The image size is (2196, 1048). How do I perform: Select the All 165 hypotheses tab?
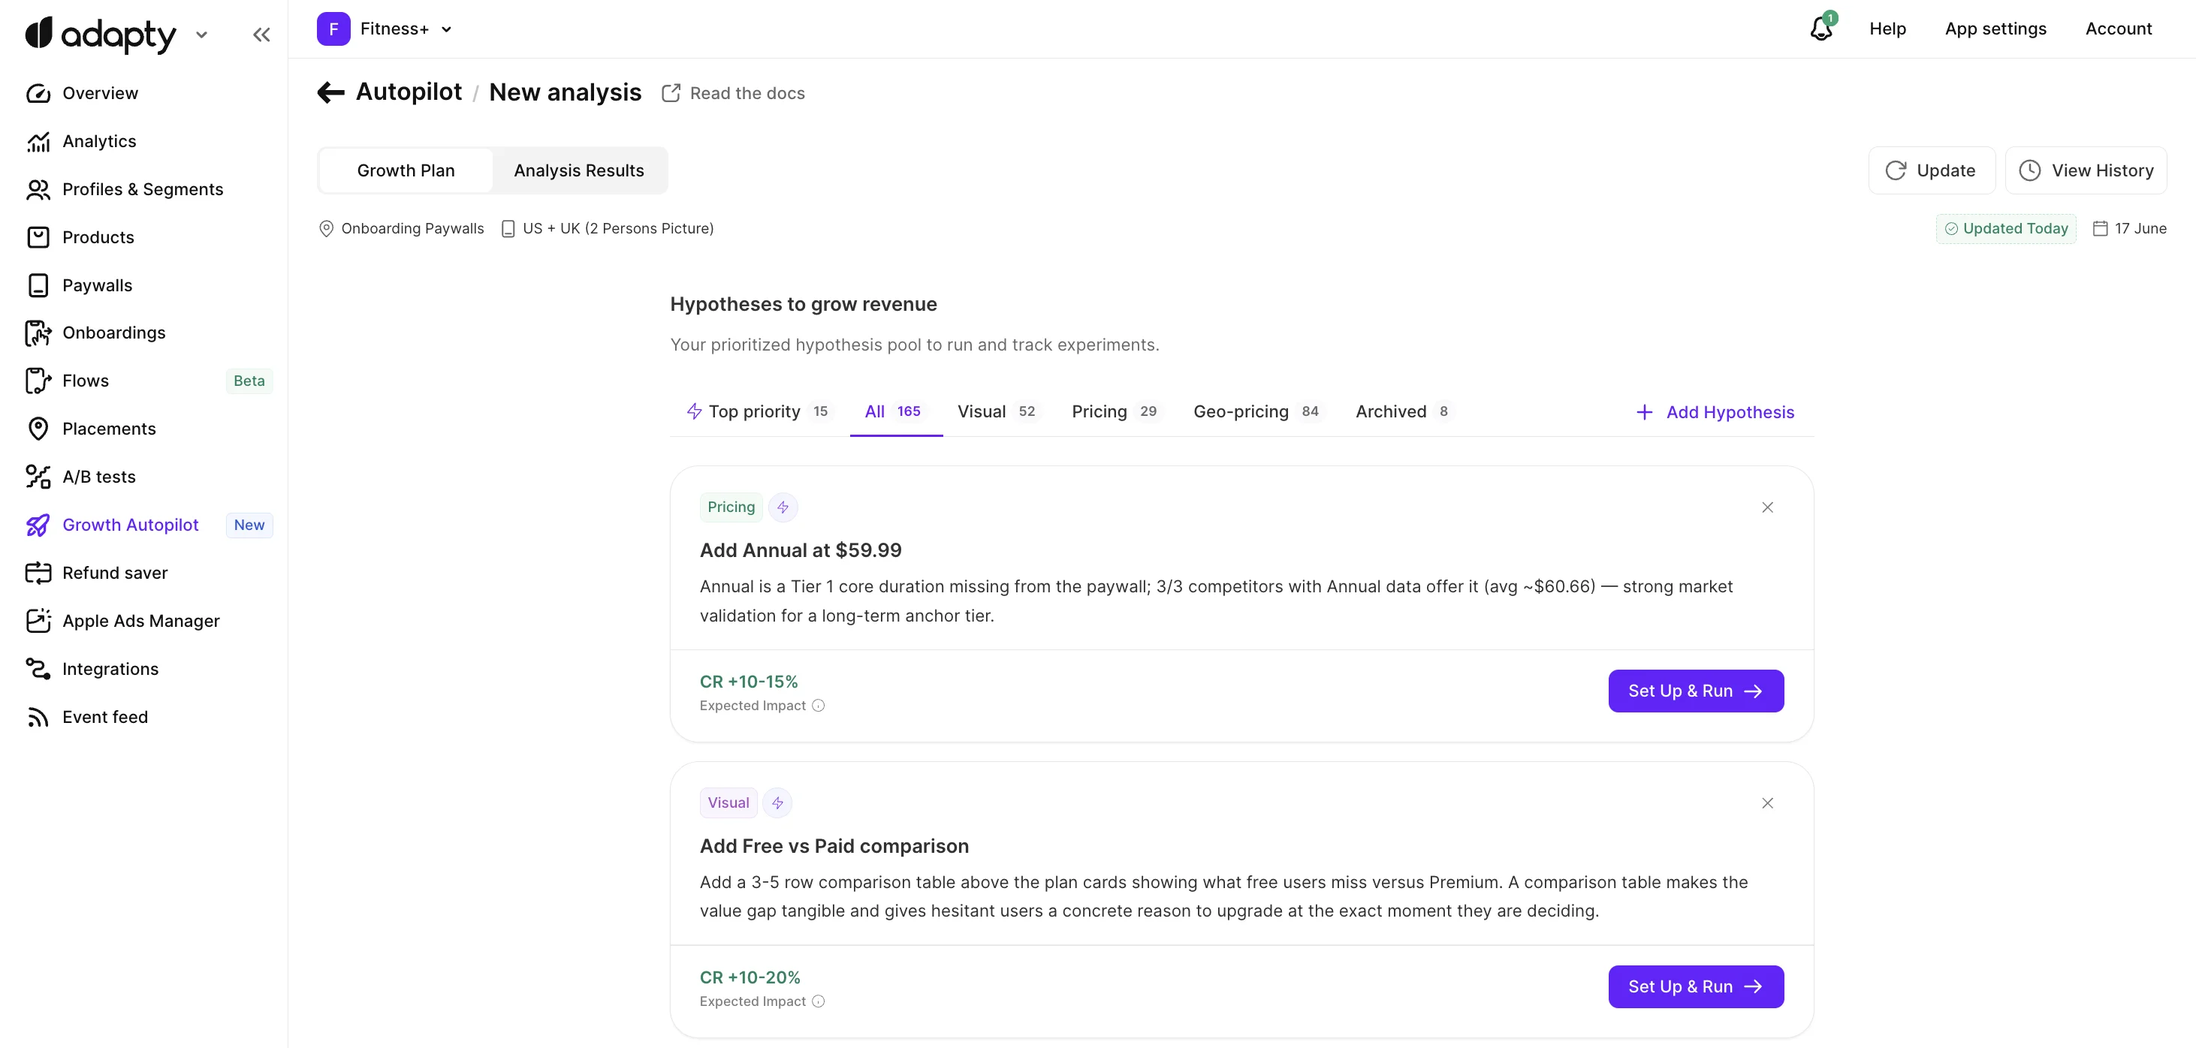(895, 411)
